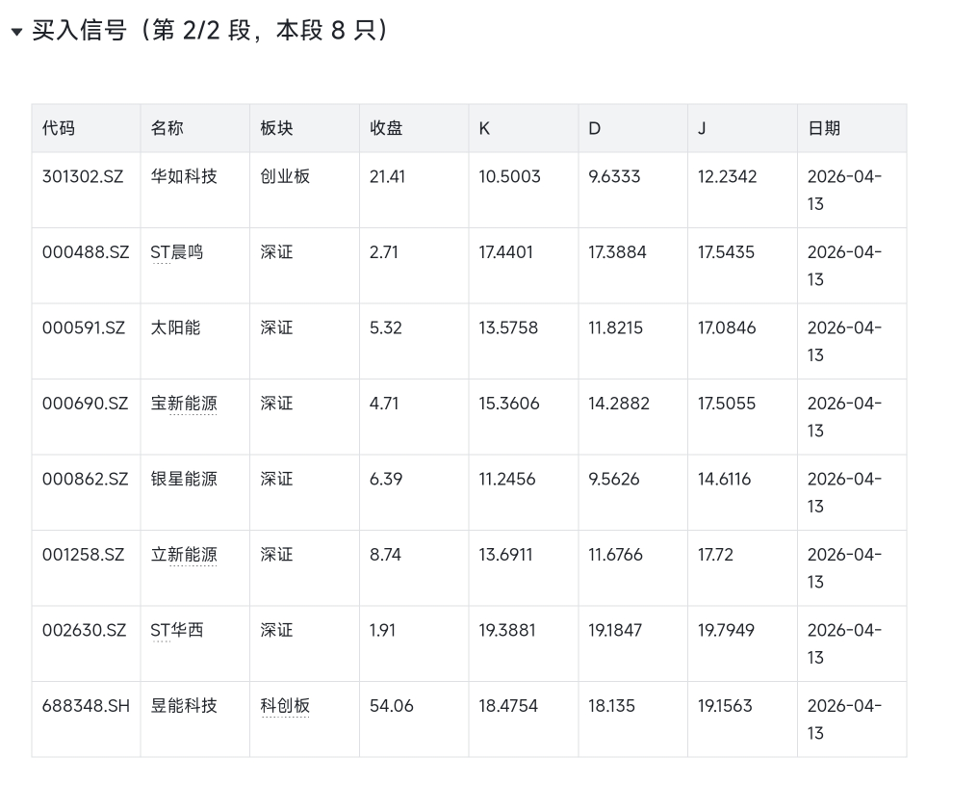Screen dimensions: 978x785
Task: Click the 代码 column header
Action: click(x=59, y=128)
